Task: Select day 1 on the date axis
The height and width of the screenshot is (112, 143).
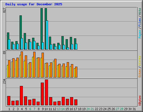Action: [x=9, y=109]
